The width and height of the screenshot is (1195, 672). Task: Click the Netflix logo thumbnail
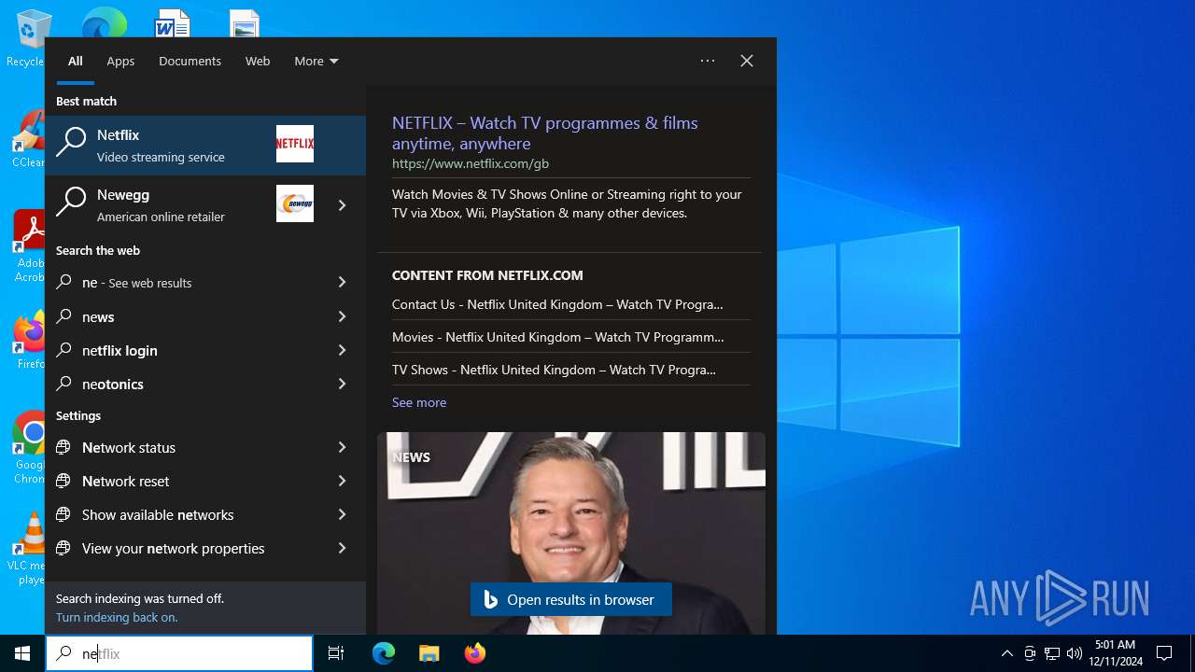coord(295,144)
